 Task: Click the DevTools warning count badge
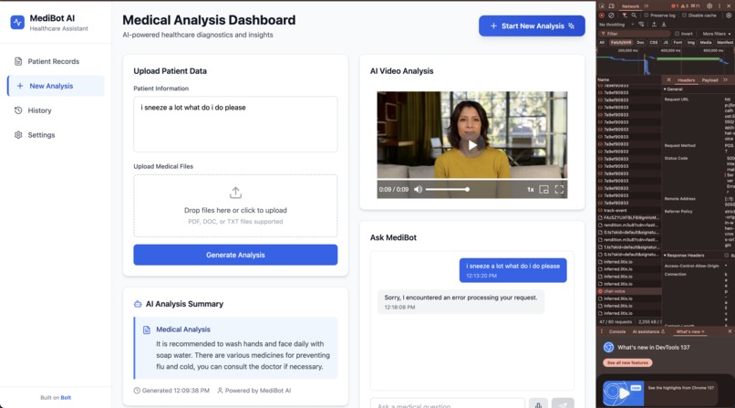(x=684, y=6)
